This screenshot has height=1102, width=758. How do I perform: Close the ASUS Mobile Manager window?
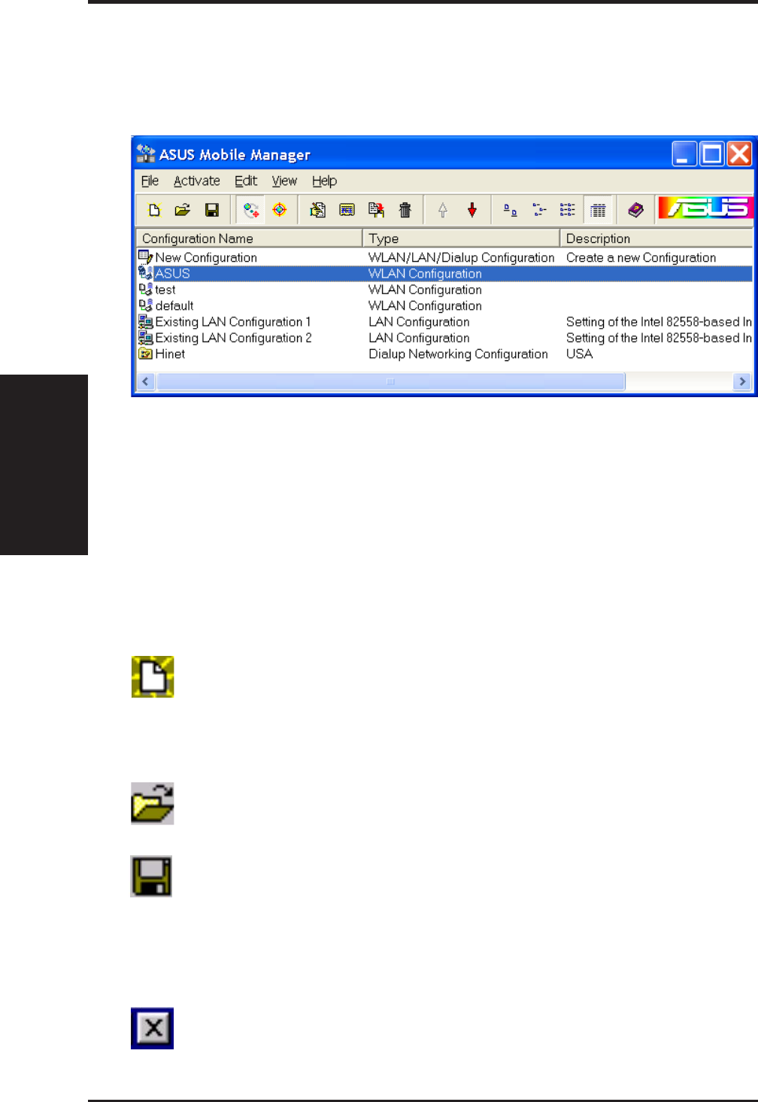pos(739,153)
